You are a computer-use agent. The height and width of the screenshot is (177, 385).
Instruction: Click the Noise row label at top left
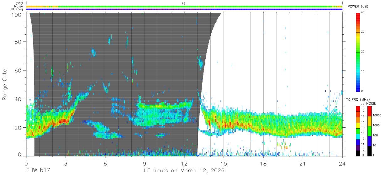[18, 6]
